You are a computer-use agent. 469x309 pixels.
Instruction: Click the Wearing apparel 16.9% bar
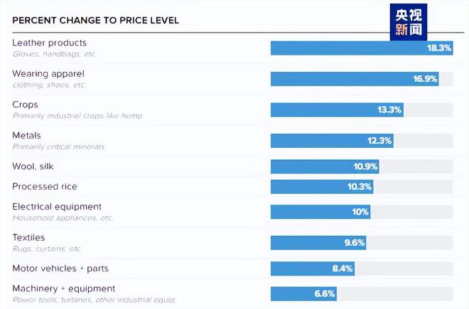tap(355, 79)
